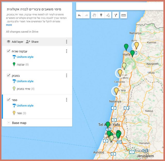The image size is (165, 161).
Task: Open Uniform style for עבקנה שכיח layer
Action: (x=25, y=57)
